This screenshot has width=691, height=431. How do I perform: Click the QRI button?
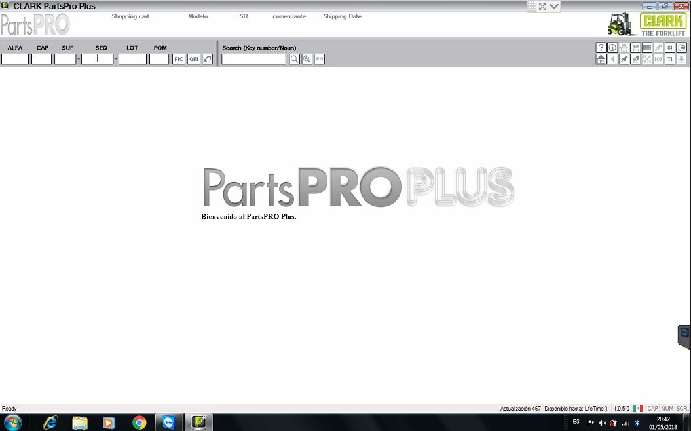194,59
